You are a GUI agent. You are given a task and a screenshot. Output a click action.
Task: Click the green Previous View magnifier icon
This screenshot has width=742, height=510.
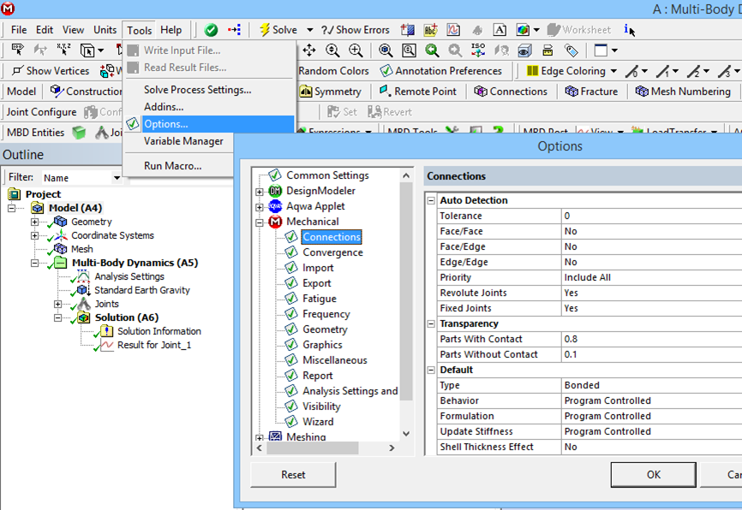click(432, 50)
